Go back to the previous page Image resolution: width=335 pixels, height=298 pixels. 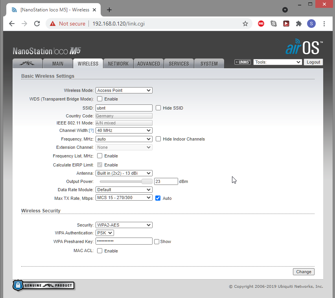coord(12,24)
